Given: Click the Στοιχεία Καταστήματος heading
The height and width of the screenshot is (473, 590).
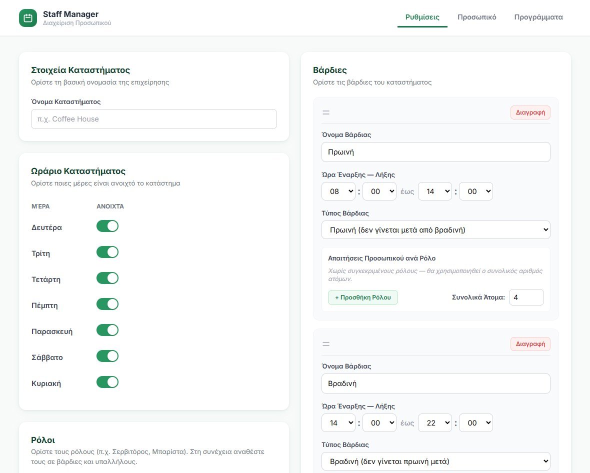Looking at the screenshot, I should [x=80, y=70].
